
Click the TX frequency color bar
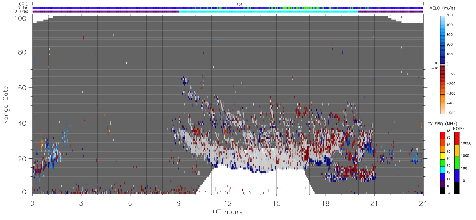pyautogui.click(x=443, y=162)
